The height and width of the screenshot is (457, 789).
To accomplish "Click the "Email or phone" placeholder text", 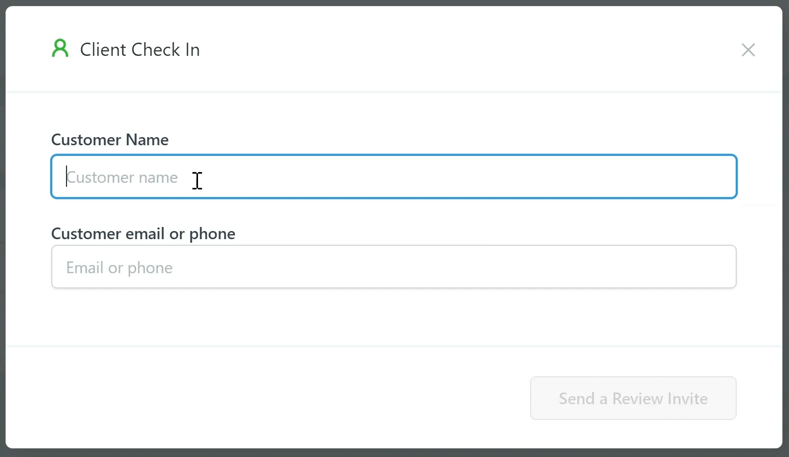I will click(119, 268).
